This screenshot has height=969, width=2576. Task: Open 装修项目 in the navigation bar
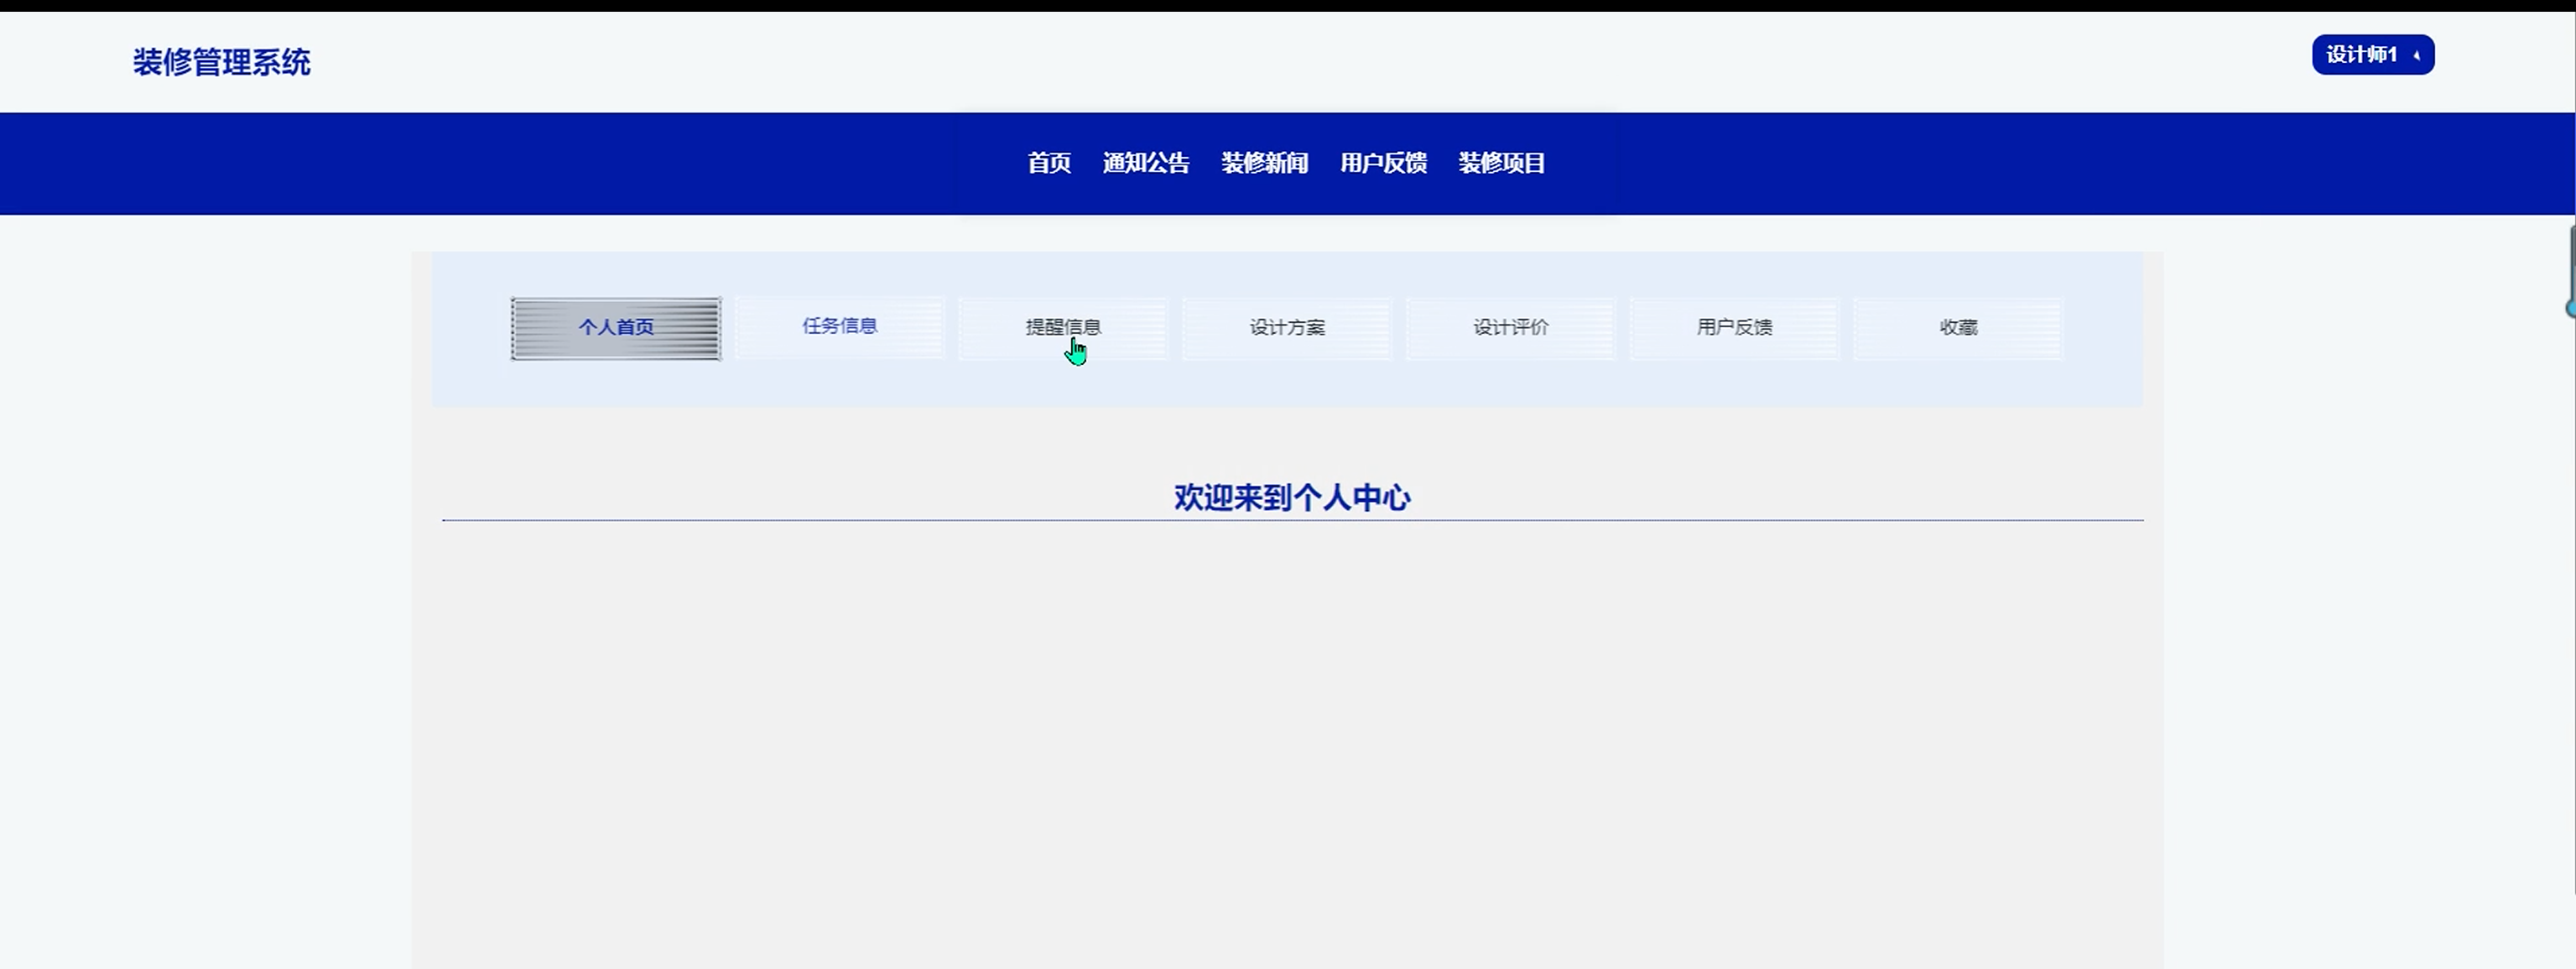coord(1501,163)
